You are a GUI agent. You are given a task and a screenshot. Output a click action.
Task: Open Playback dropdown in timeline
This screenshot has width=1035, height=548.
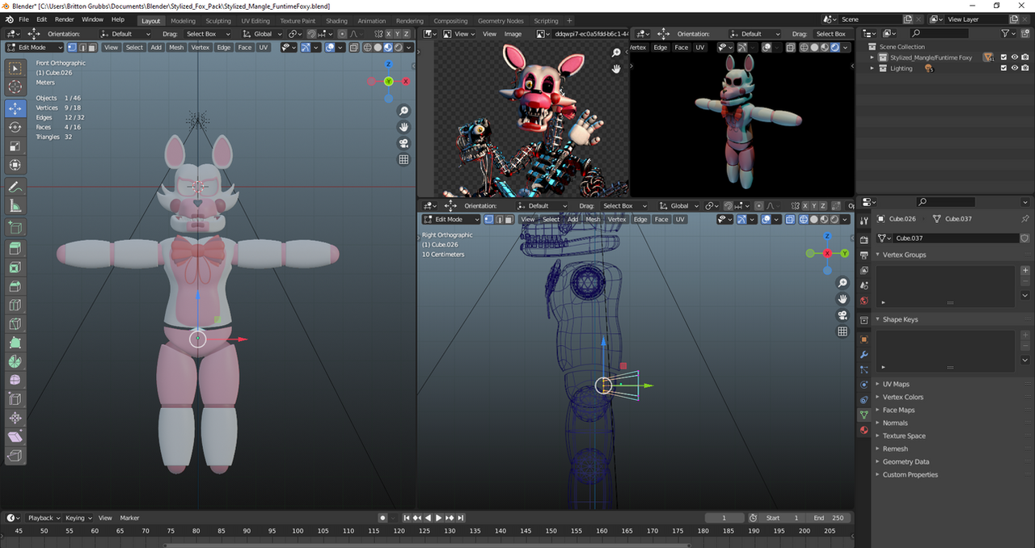43,518
